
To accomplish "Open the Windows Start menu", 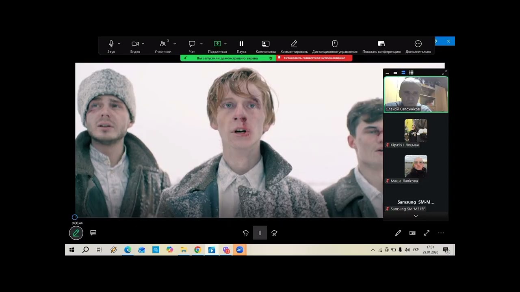I will (72, 250).
